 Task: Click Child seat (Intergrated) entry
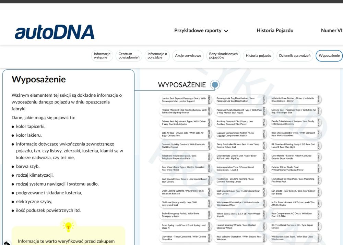(185, 204)
